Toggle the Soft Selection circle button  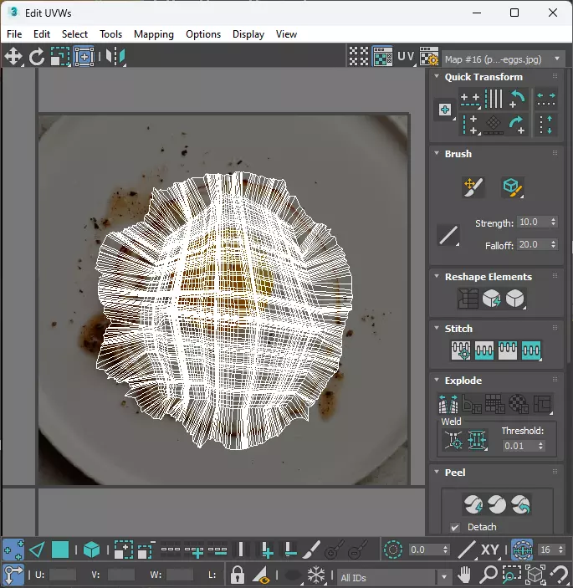[x=392, y=550]
